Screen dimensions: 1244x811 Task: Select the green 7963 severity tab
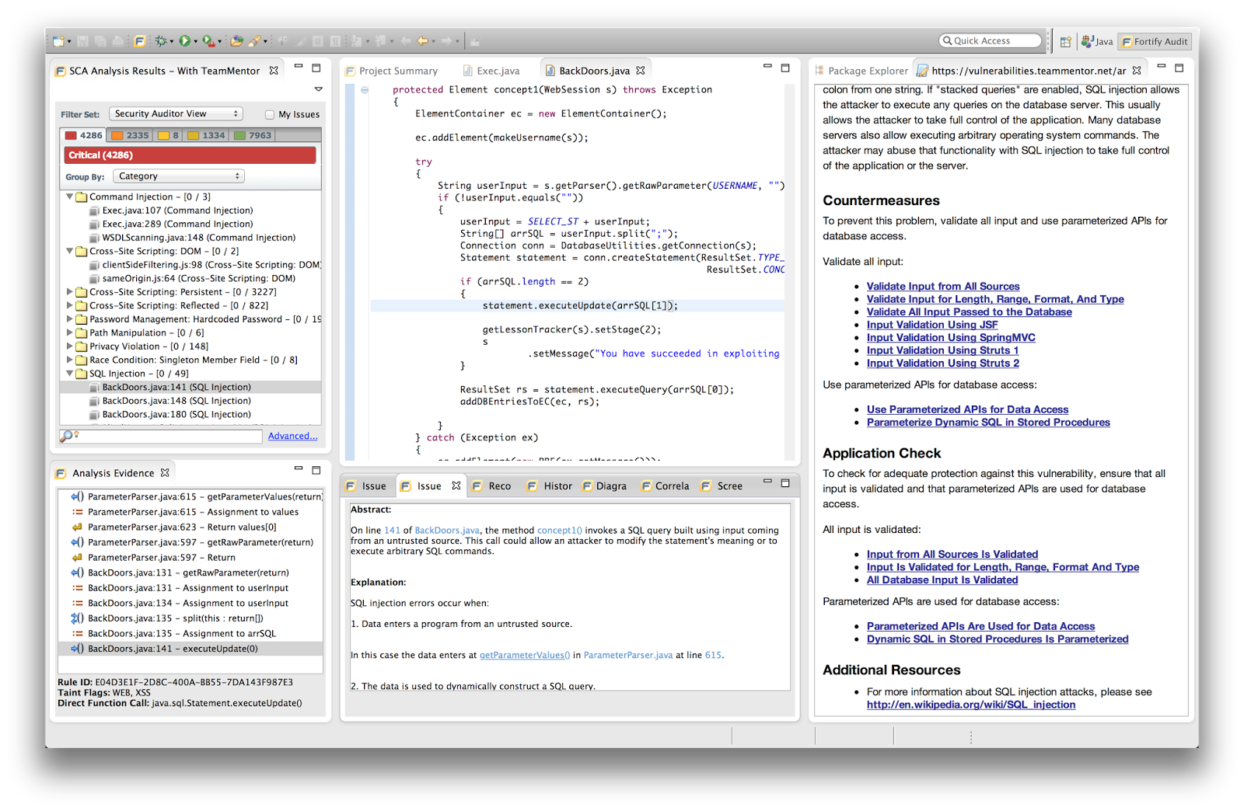pyautogui.click(x=253, y=135)
